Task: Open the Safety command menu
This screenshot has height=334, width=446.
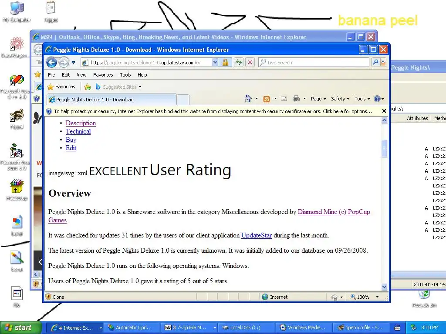Action: [340, 99]
